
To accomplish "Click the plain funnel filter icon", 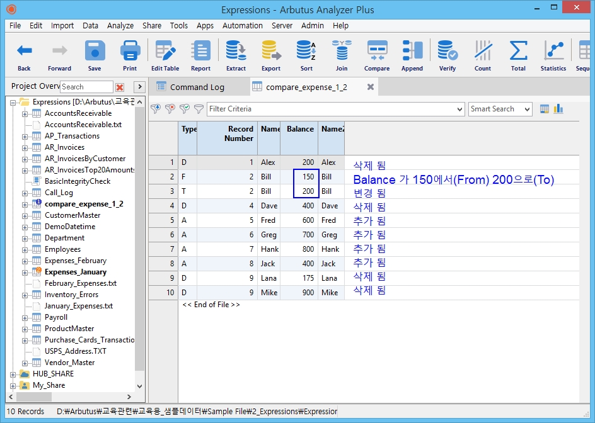I will coord(199,109).
